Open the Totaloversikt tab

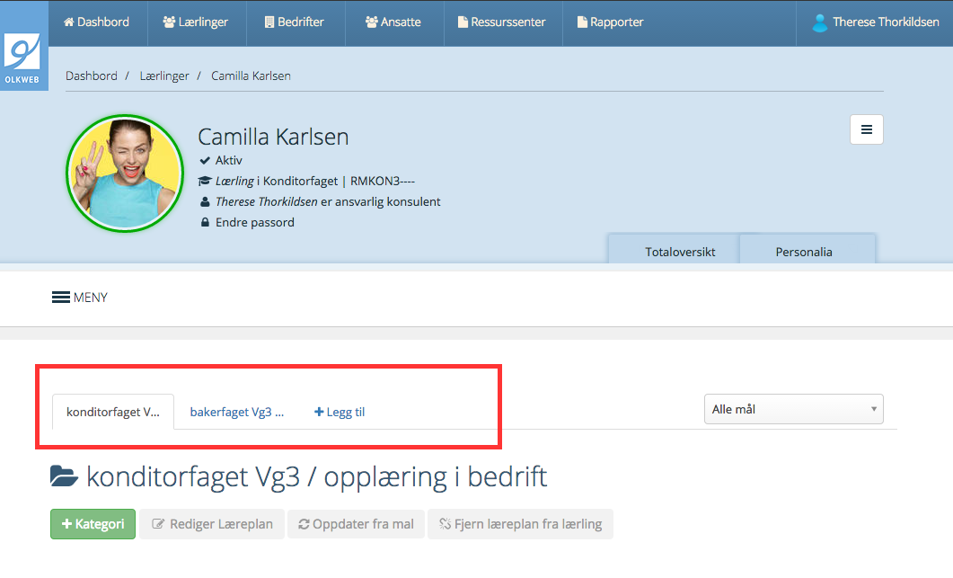tap(680, 252)
